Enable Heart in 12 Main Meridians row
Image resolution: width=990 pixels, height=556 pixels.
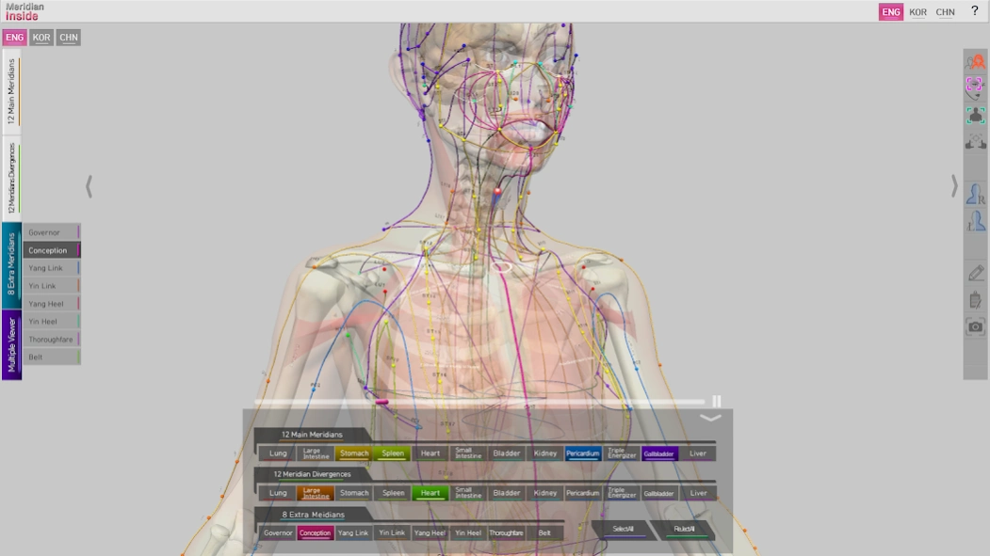point(430,453)
